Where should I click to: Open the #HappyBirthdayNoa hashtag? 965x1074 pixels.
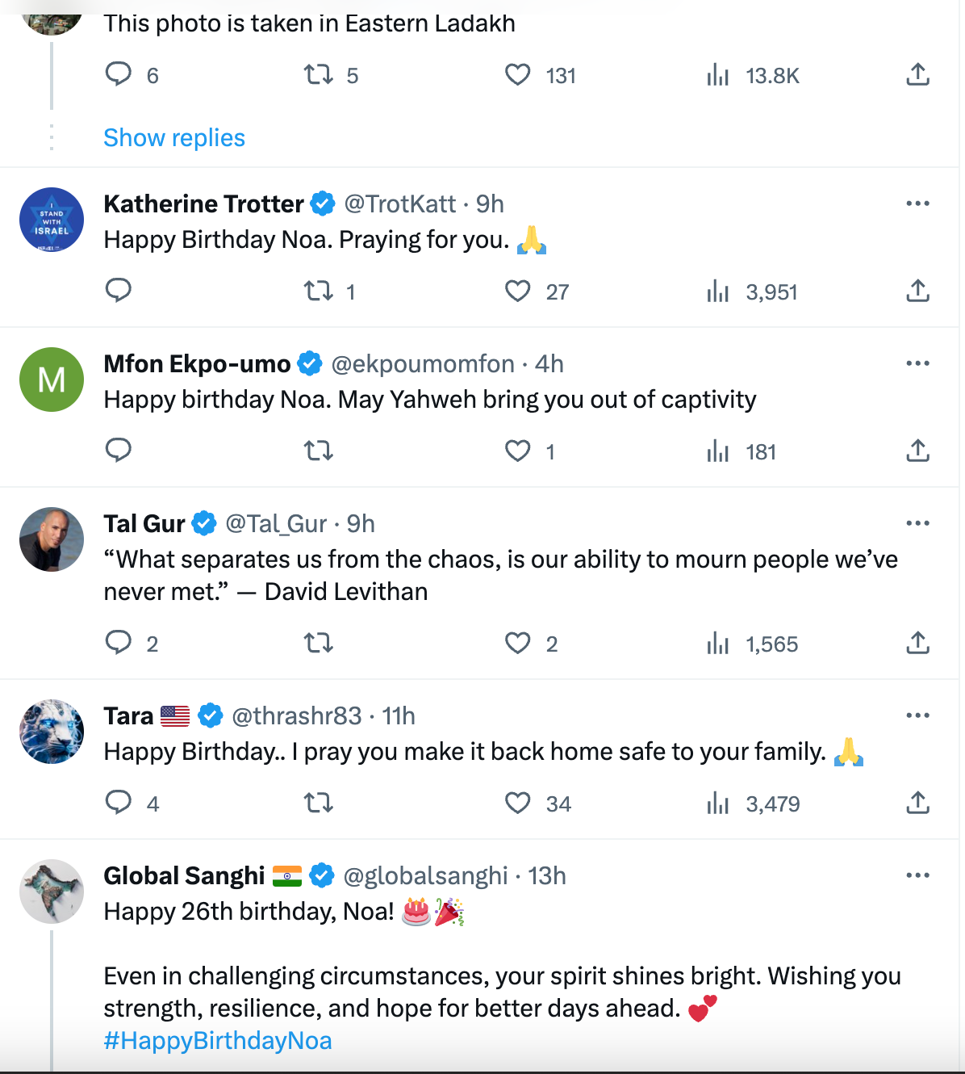tap(218, 1041)
